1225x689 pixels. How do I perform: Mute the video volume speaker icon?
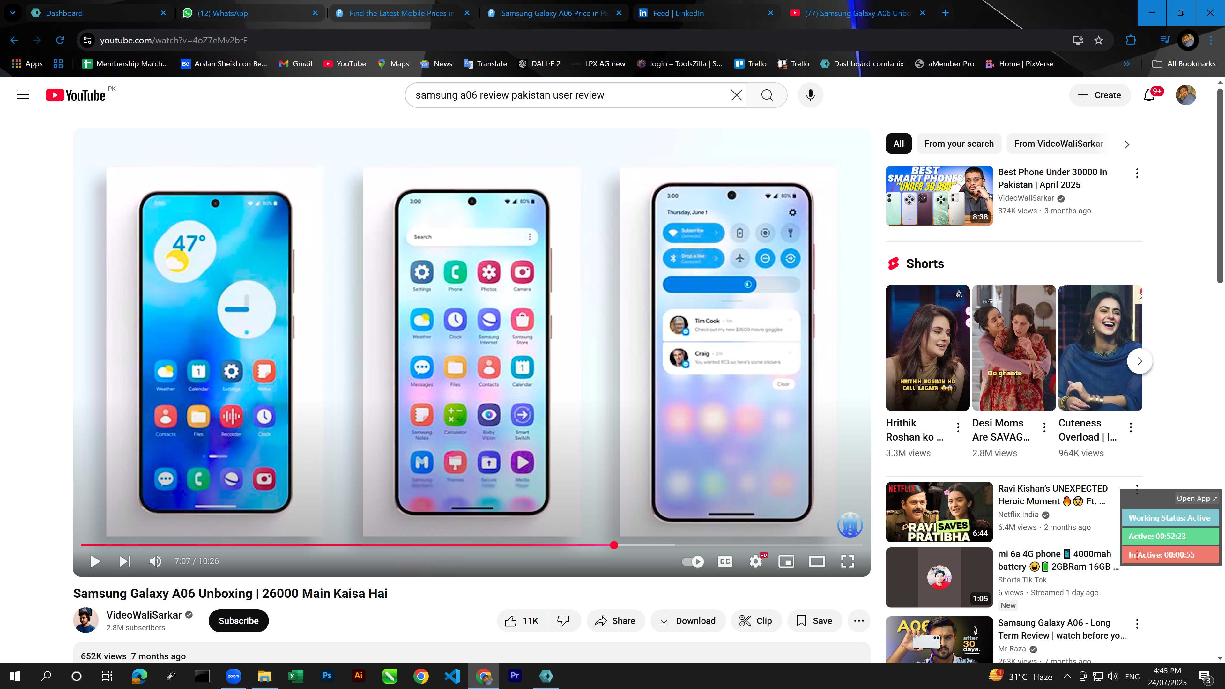click(155, 561)
